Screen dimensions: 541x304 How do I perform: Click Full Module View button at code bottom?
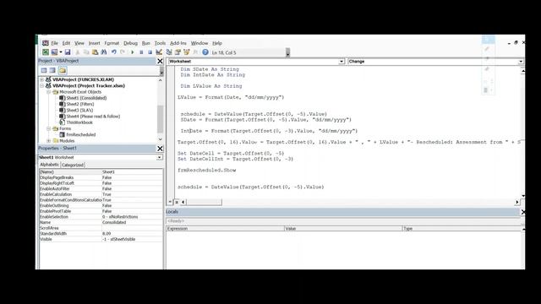[177, 202]
